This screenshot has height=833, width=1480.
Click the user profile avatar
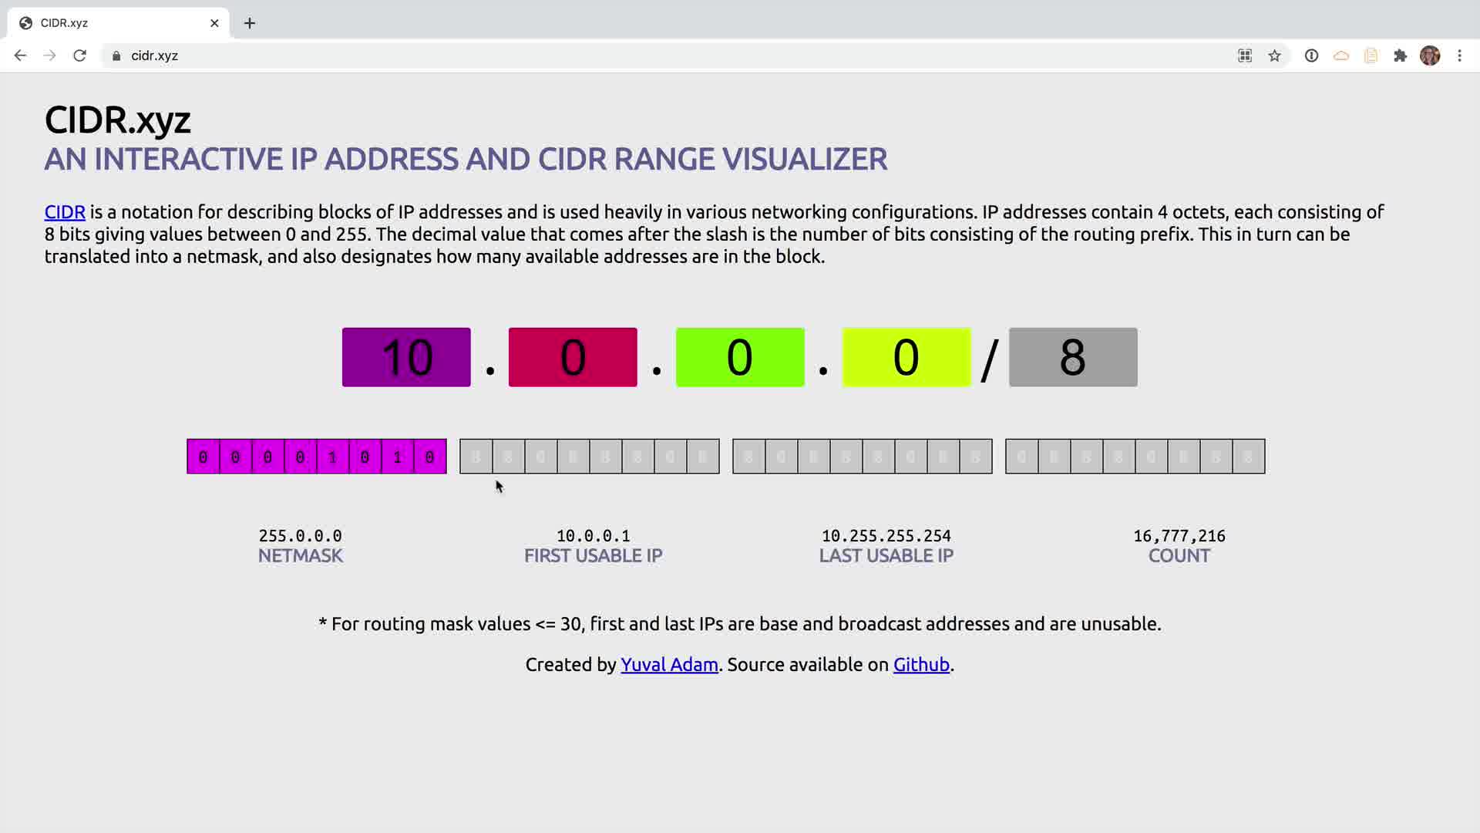click(x=1430, y=56)
